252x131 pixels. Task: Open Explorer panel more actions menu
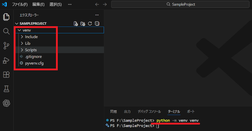tap(97, 15)
